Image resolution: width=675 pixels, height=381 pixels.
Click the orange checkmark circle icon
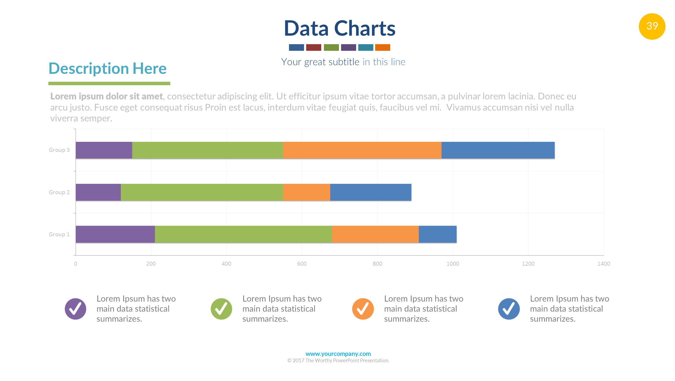pos(363,309)
